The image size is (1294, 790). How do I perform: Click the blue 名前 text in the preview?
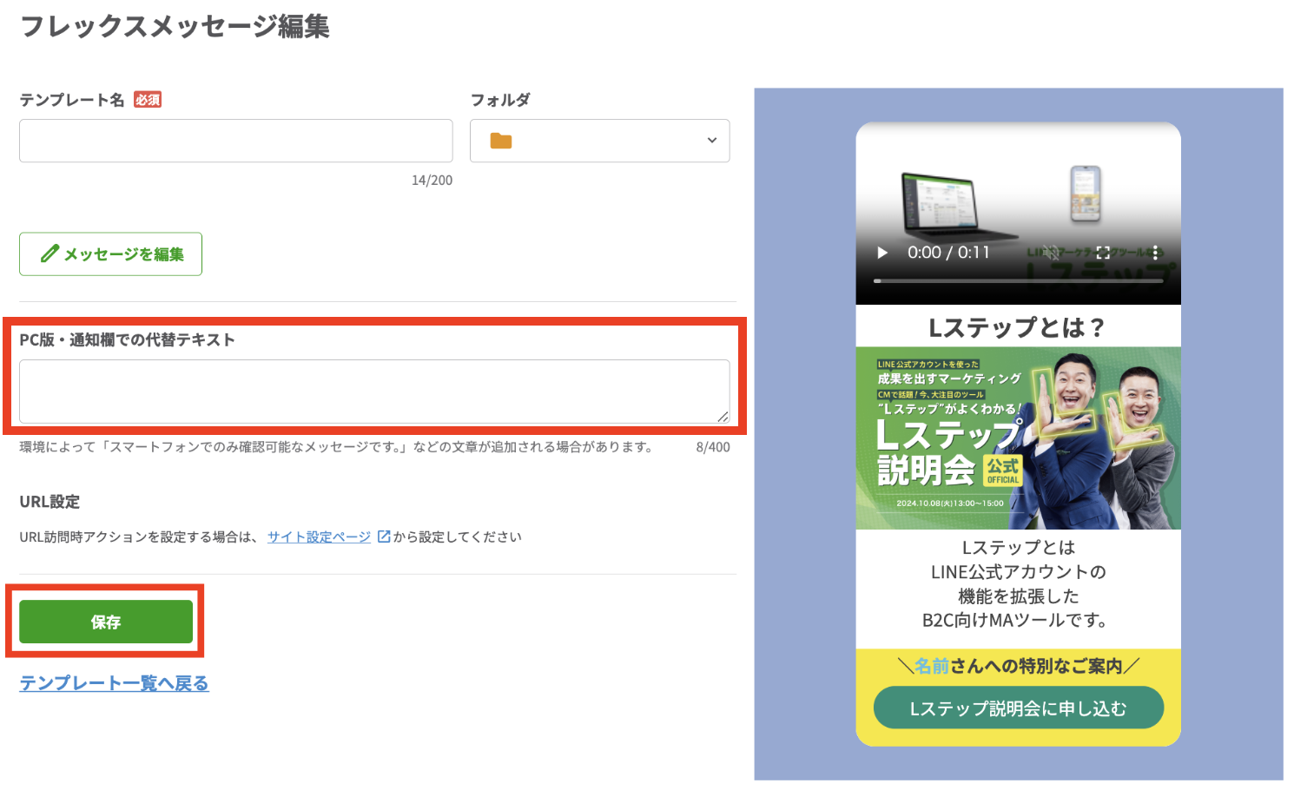932,666
